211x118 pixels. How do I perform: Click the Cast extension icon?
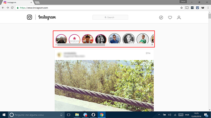tap(187, 8)
